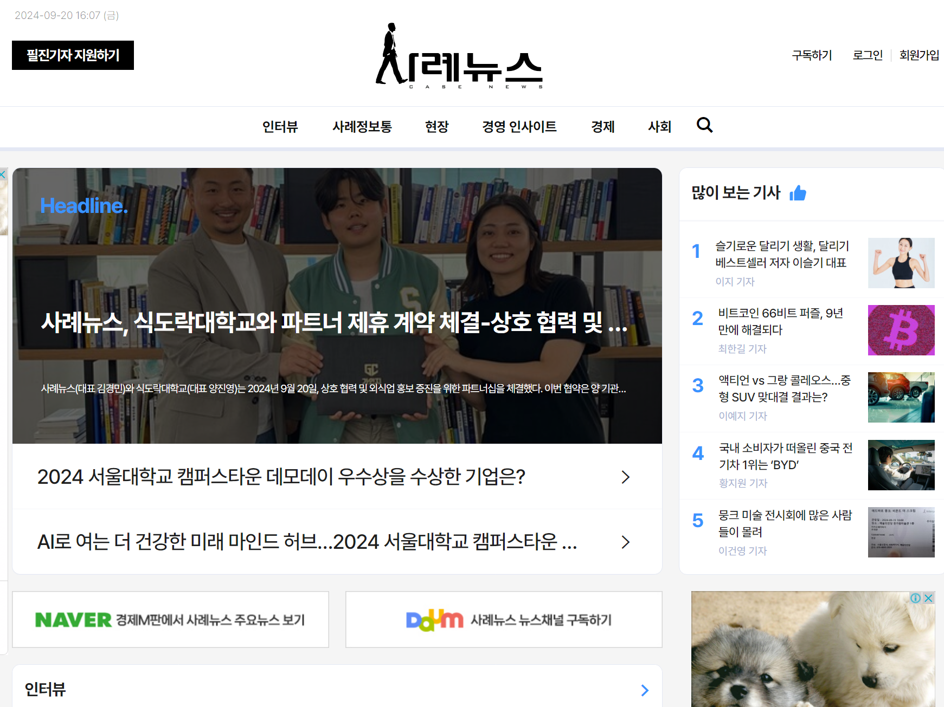Image resolution: width=944 pixels, height=707 pixels.
Task: Read the 식도락대학교 파트너 제휴 headline article
Action: (335, 322)
